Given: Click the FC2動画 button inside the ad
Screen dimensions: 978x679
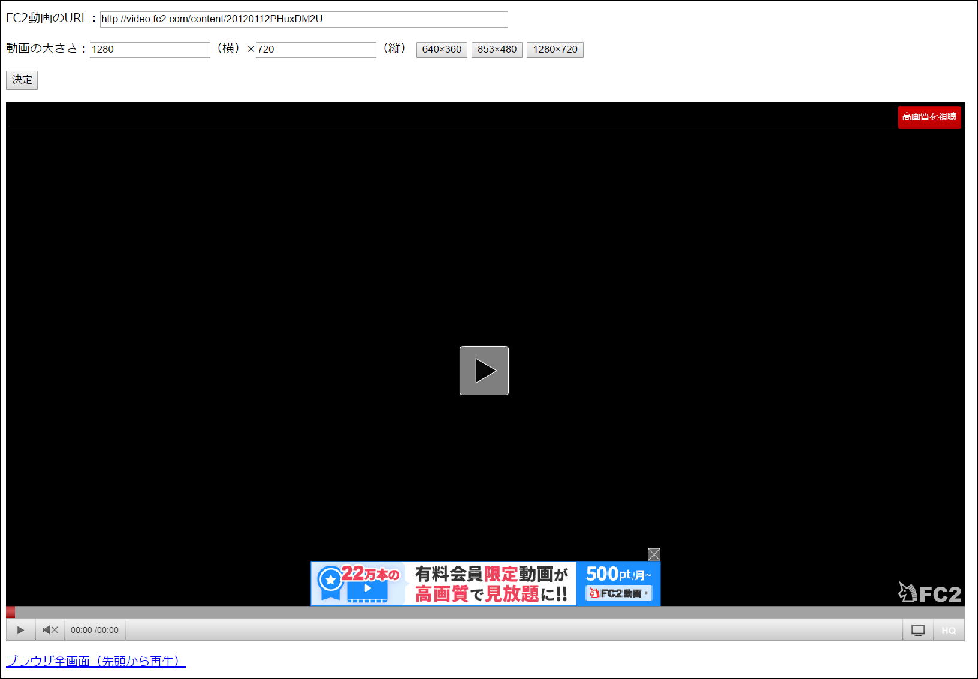Looking at the screenshot, I should [618, 593].
